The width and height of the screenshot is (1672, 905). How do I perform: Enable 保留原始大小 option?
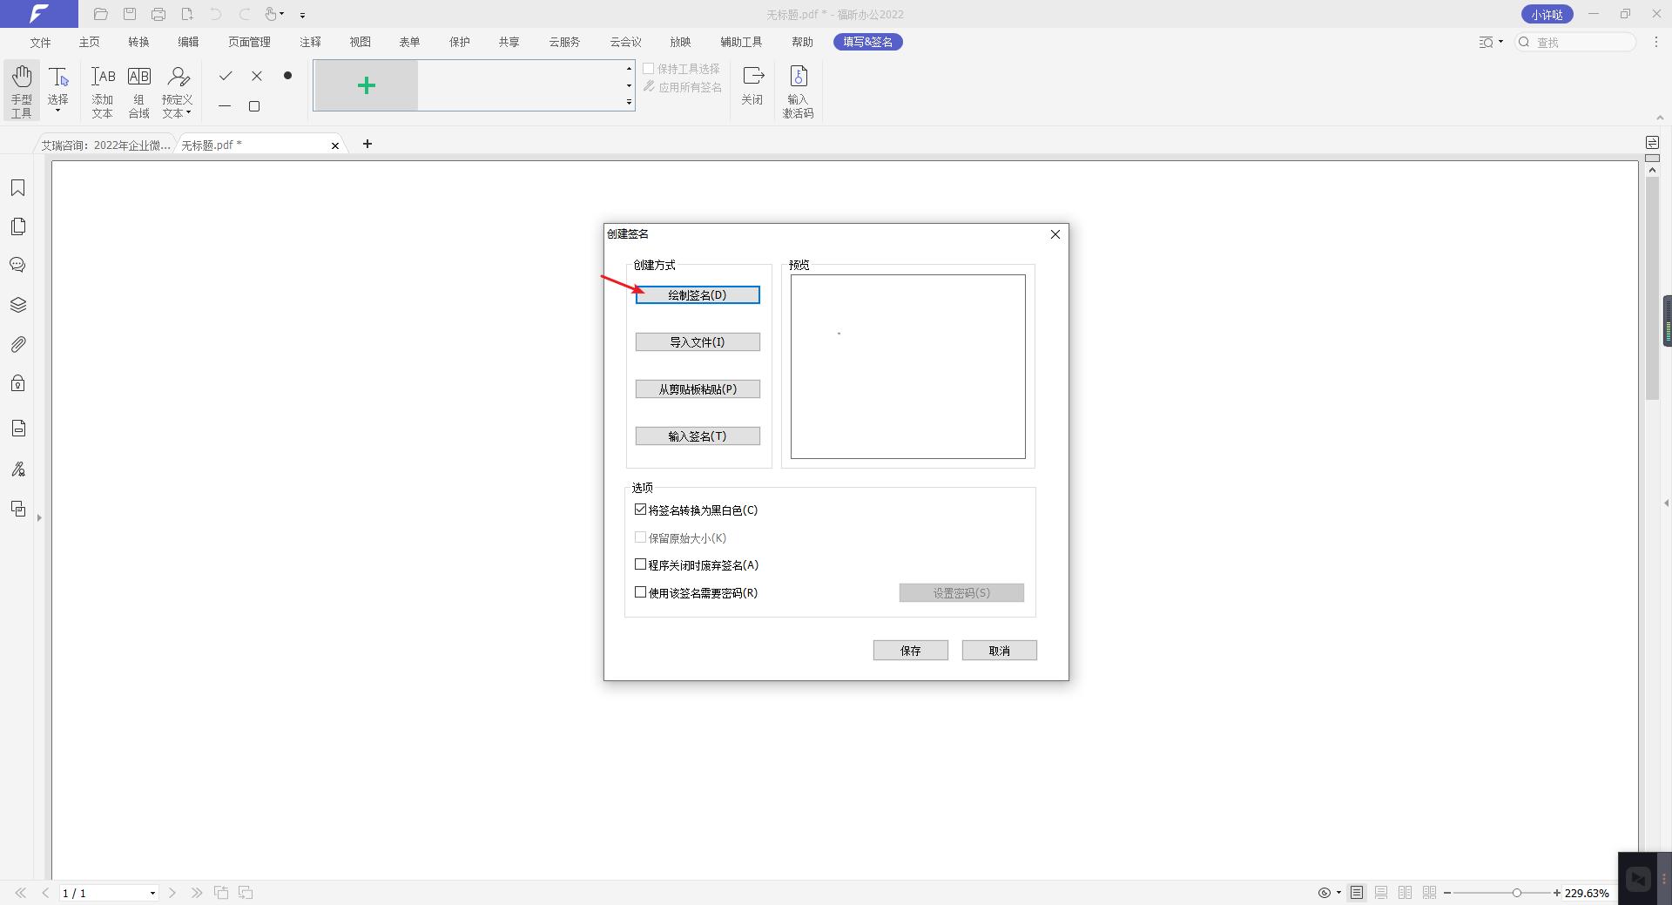point(640,537)
